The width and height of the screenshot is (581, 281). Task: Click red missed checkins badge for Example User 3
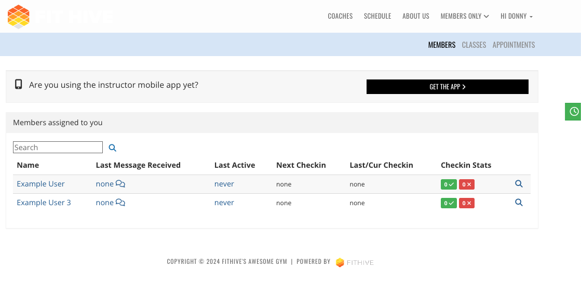466,203
